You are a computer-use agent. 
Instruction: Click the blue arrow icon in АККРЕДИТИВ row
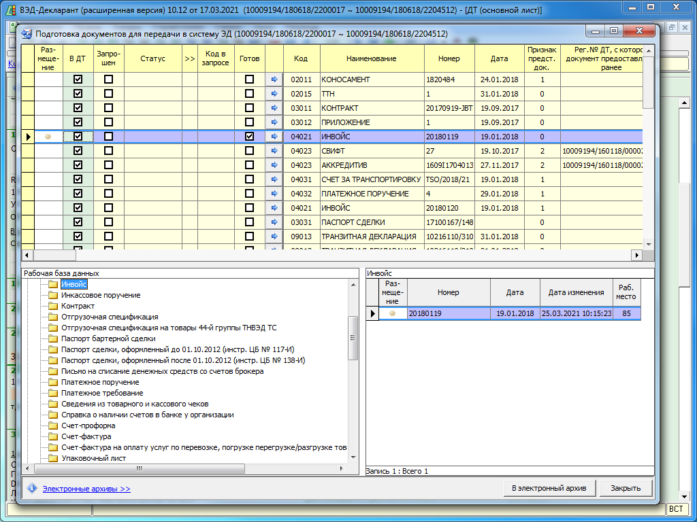(274, 165)
